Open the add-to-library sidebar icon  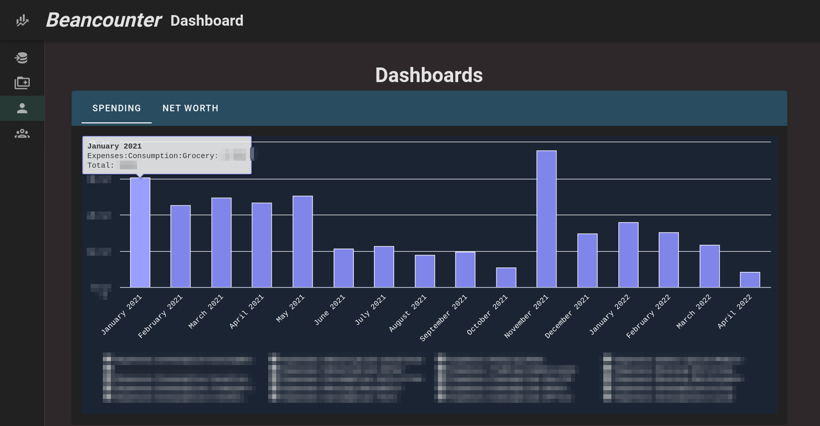click(22, 83)
